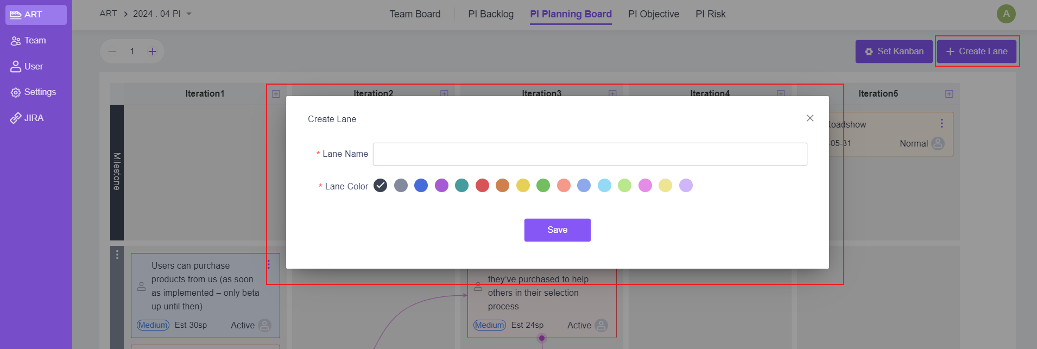
Task: Open the lane vertical dots menu
Action: 117,254
